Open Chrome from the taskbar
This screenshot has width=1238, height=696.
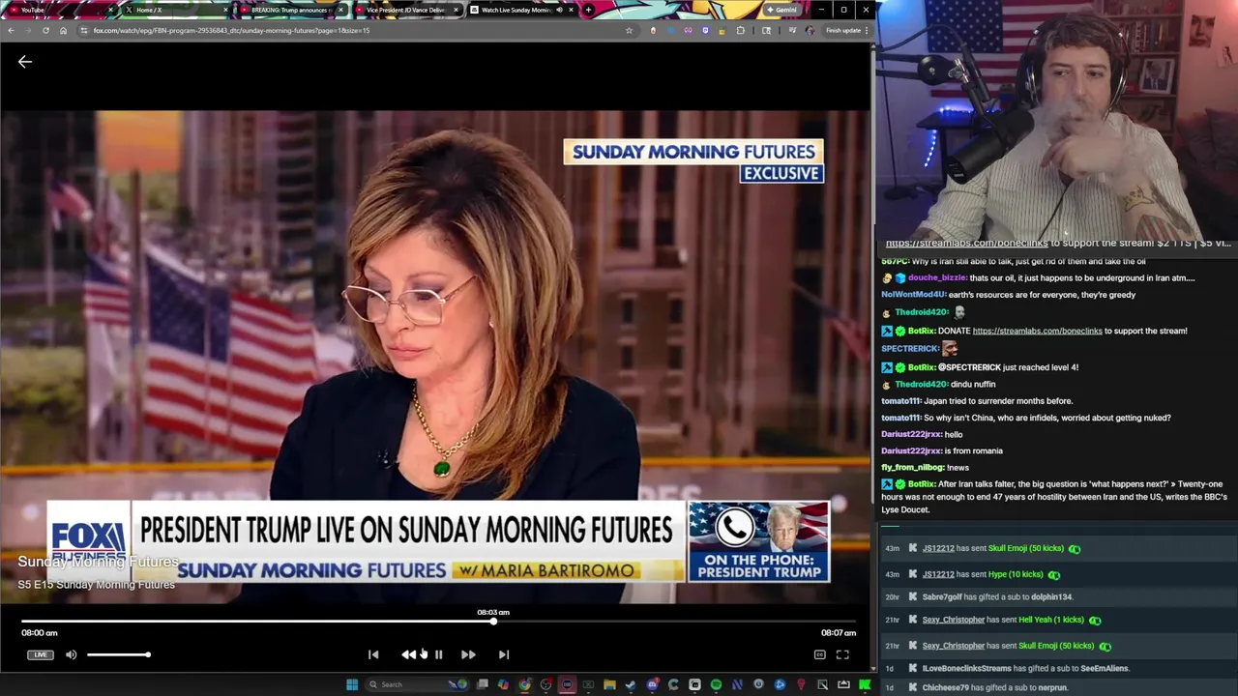pos(524,684)
